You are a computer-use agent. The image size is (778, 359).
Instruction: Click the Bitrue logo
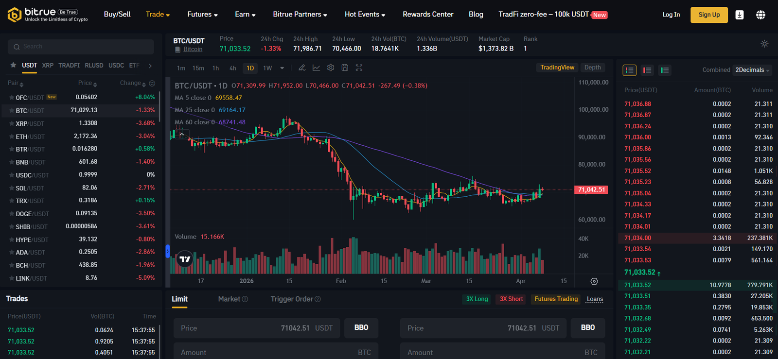pos(48,15)
